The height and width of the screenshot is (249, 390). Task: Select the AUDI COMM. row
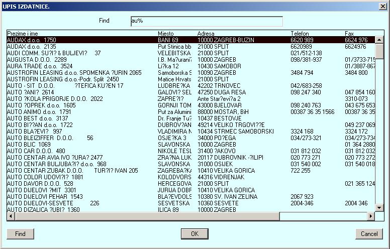coord(191,53)
